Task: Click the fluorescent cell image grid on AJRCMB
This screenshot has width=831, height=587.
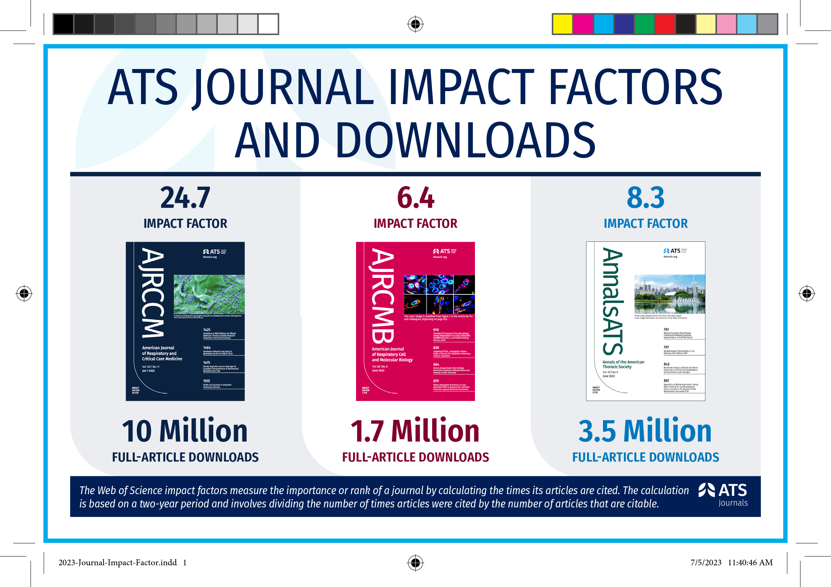Action: (439, 294)
